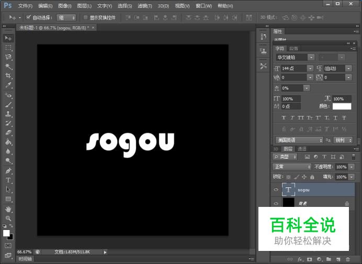Select the History Brush tool
The image size is (362, 264).
tap(8, 123)
